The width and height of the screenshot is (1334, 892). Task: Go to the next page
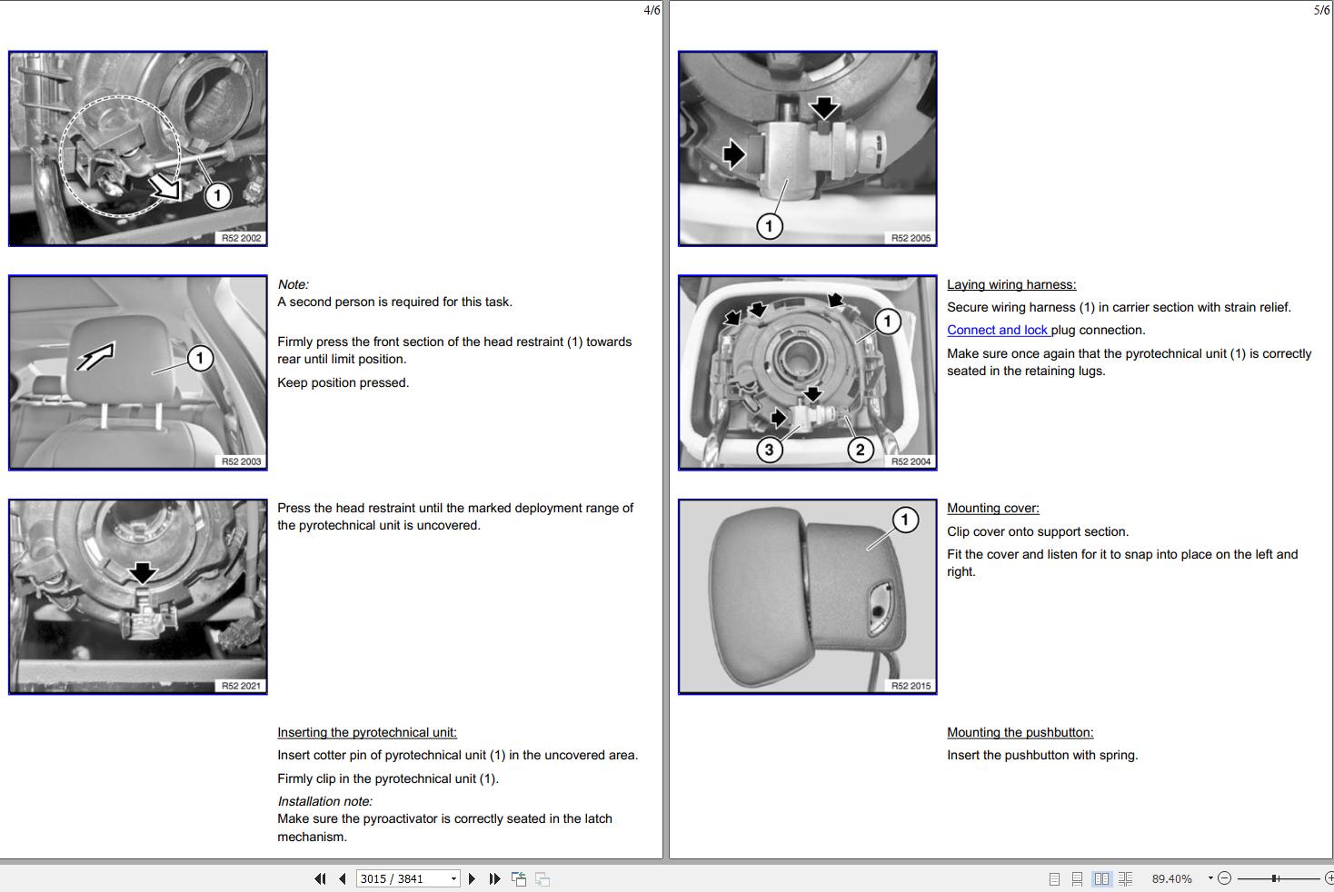pos(472,878)
